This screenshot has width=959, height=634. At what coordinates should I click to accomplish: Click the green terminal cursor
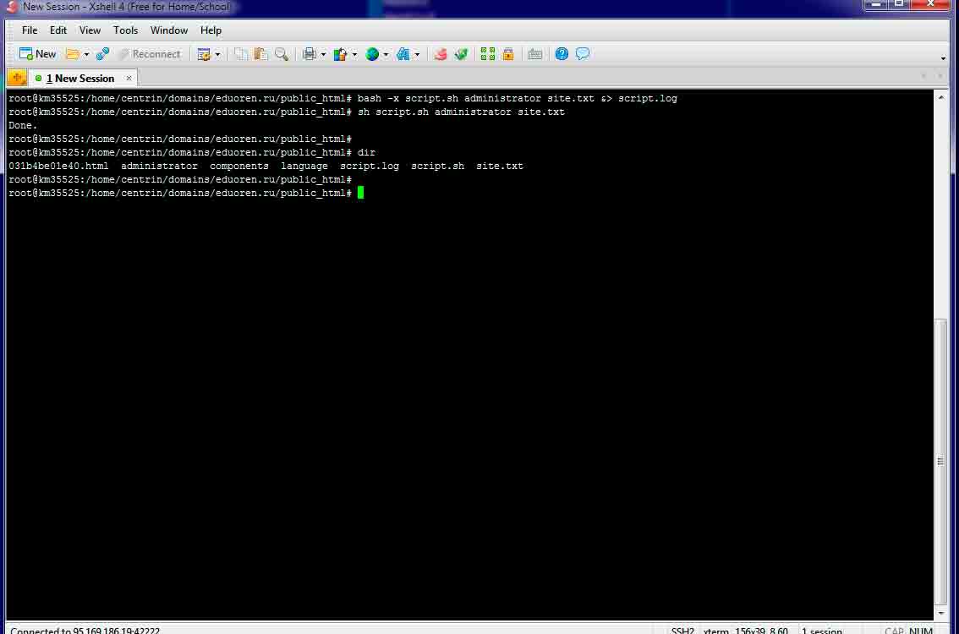coord(361,193)
